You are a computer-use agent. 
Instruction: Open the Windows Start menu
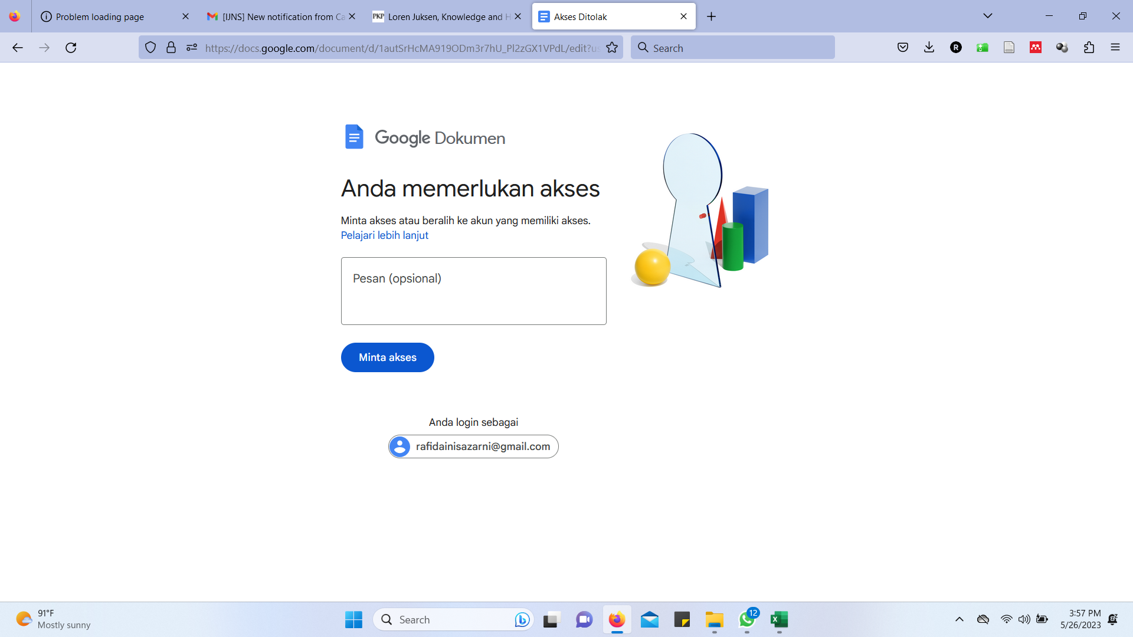click(353, 620)
